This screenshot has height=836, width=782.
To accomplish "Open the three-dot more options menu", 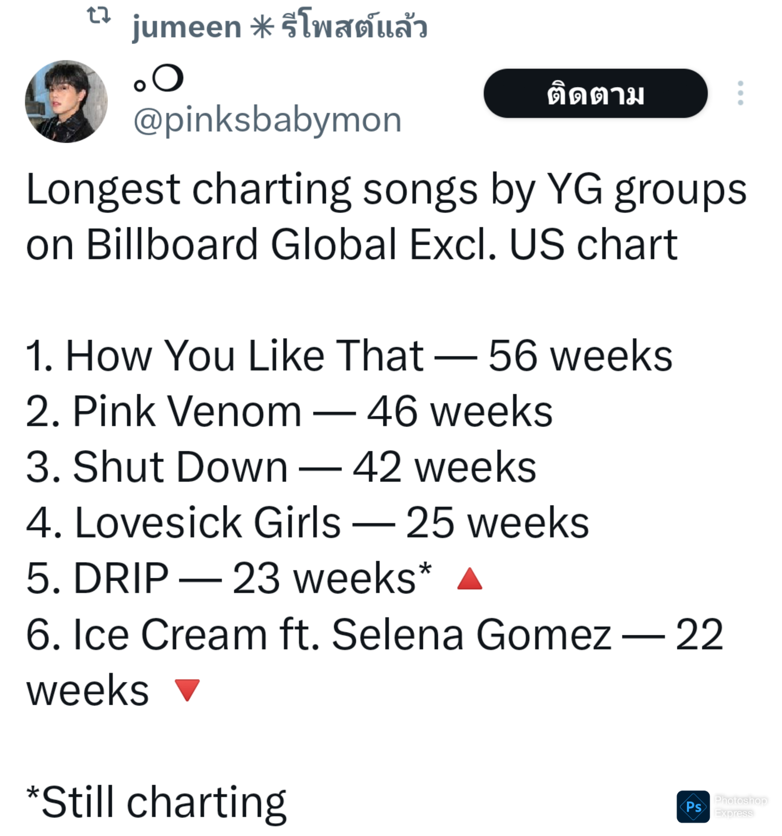I will click(740, 93).
